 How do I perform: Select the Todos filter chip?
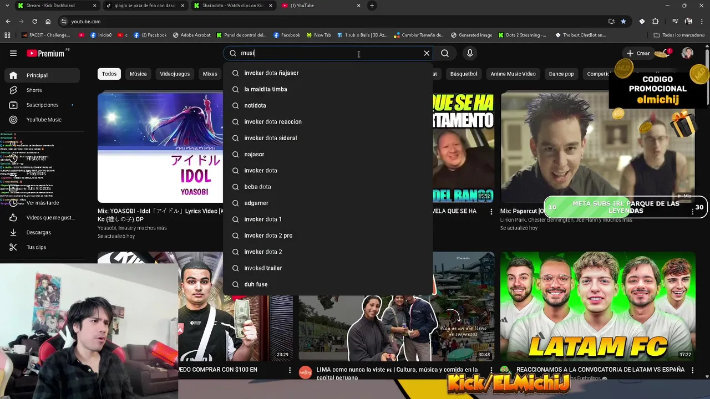pos(109,74)
